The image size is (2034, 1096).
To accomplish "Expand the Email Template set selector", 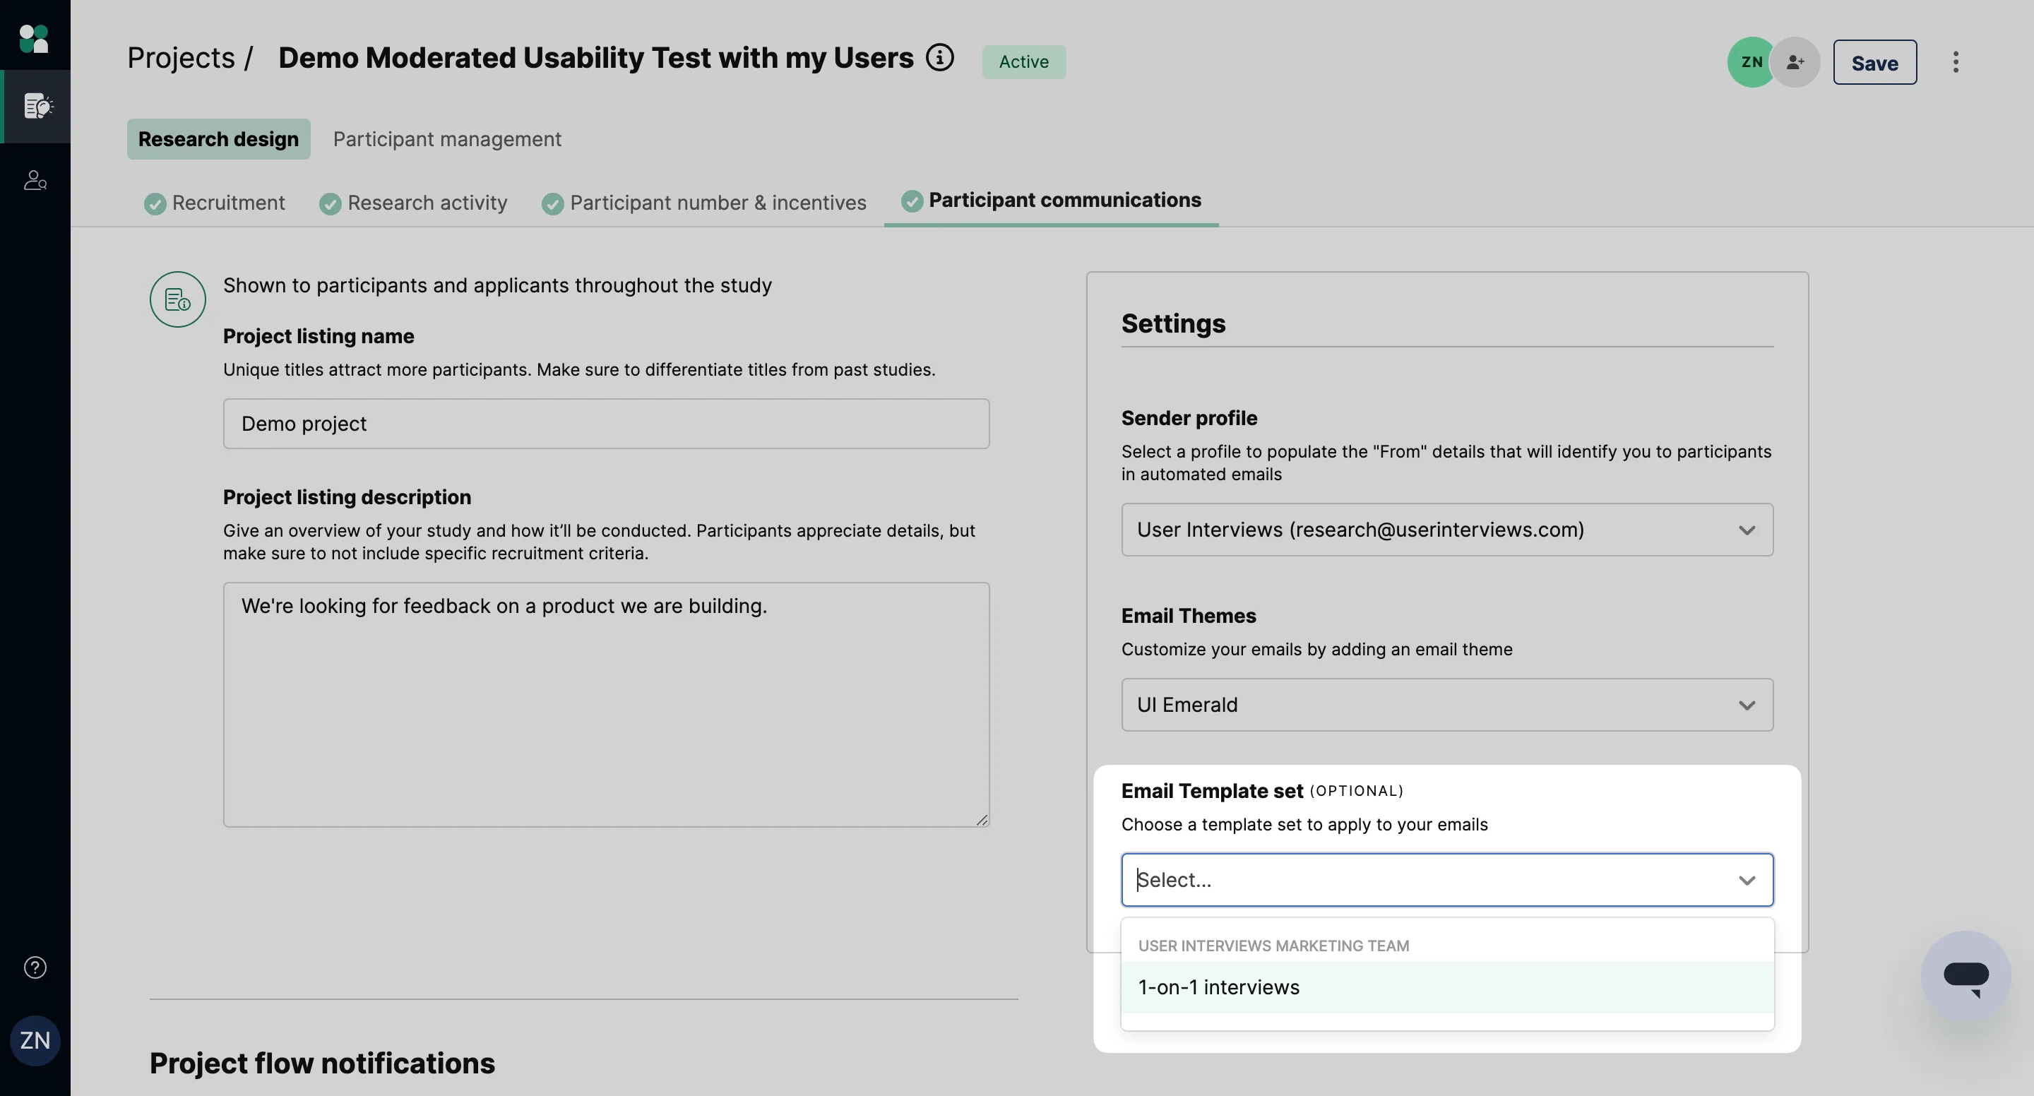I will 1446,880.
